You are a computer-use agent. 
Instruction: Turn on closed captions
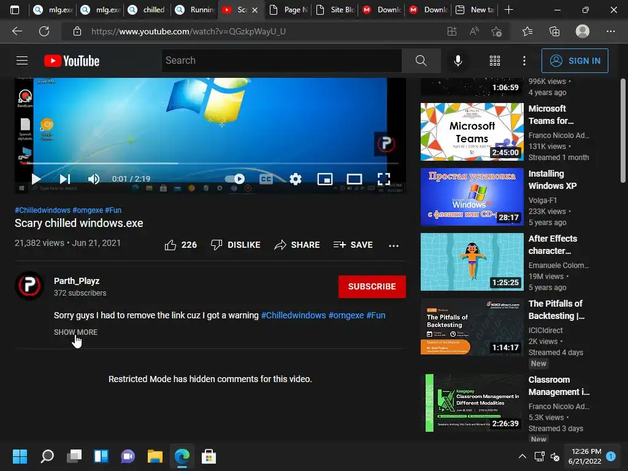[266, 179]
